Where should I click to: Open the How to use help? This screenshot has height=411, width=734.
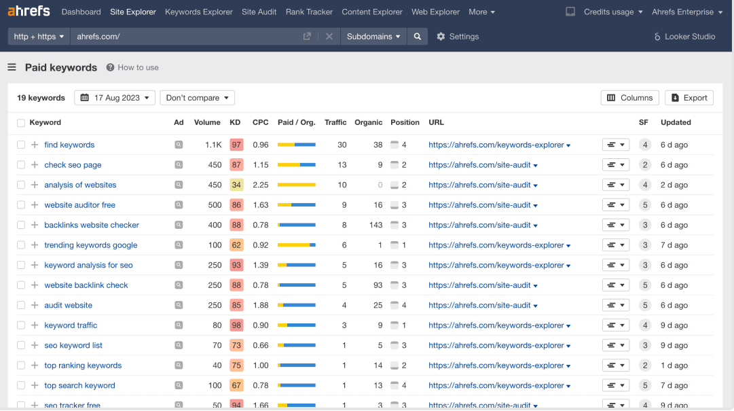pos(132,67)
